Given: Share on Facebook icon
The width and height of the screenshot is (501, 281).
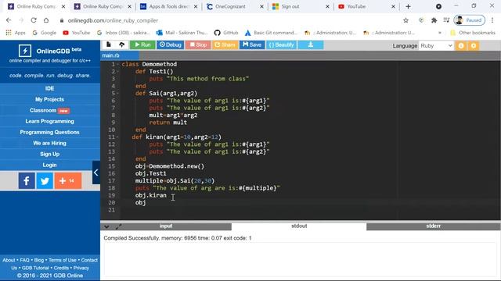Looking at the screenshot, I should [x=27, y=180].
